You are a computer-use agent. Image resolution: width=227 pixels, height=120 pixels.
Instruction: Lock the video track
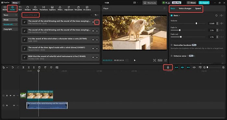pos(7,95)
